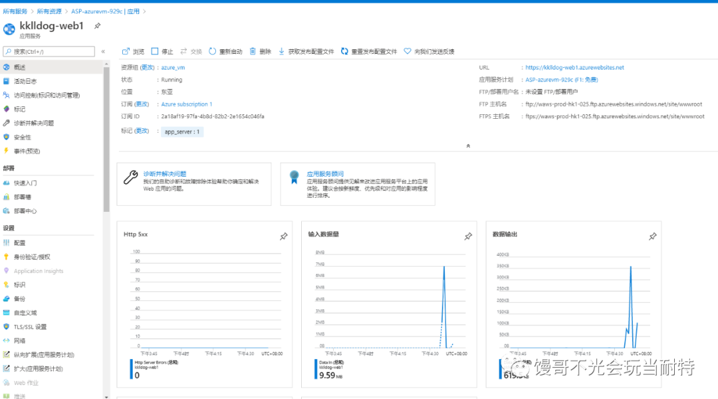The height and width of the screenshot is (399, 718).
Task: Click 浏览 in the command bar
Action: (x=133, y=52)
